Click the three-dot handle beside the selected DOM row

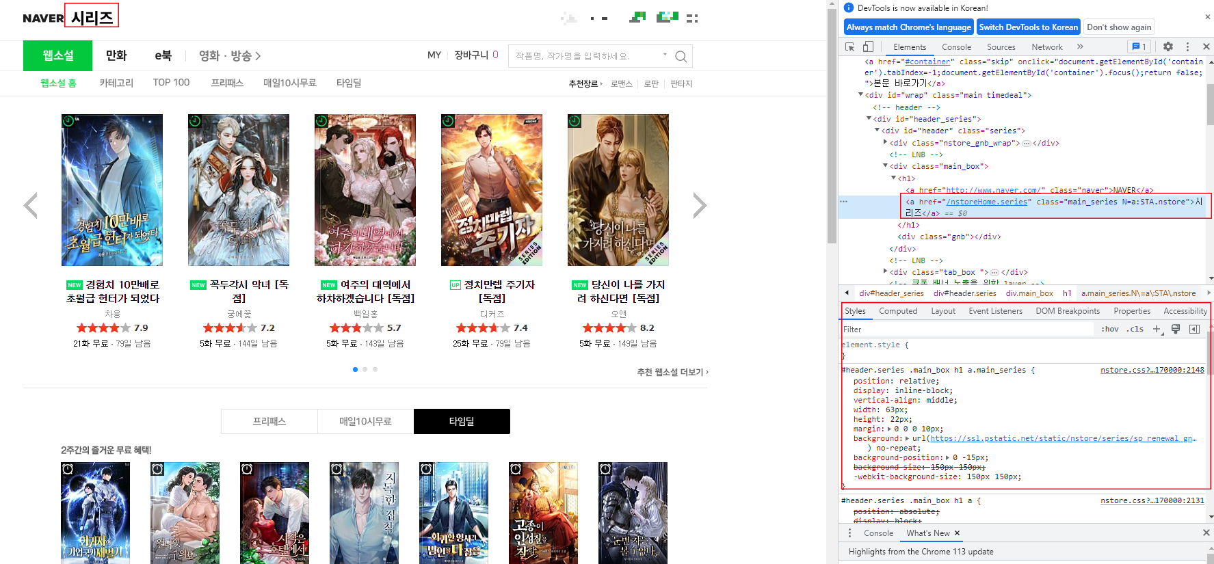click(844, 202)
